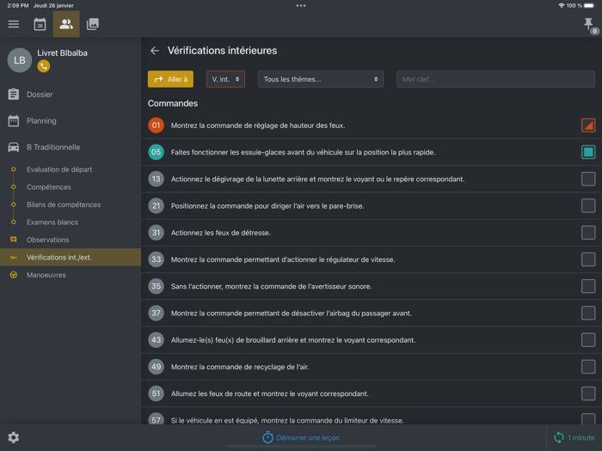602x451 pixels.
Task: Check the air recycling question box
Action: [x=588, y=367]
